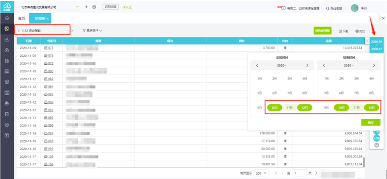This screenshot has height=179, width=387.
Task: Open the start time year 2020 dropdown
Action: click(282, 65)
